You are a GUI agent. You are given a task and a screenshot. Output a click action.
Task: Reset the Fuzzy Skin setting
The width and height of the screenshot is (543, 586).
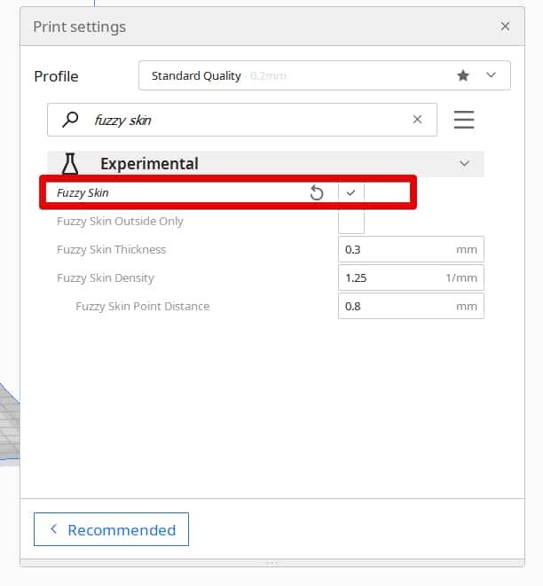pyautogui.click(x=317, y=193)
